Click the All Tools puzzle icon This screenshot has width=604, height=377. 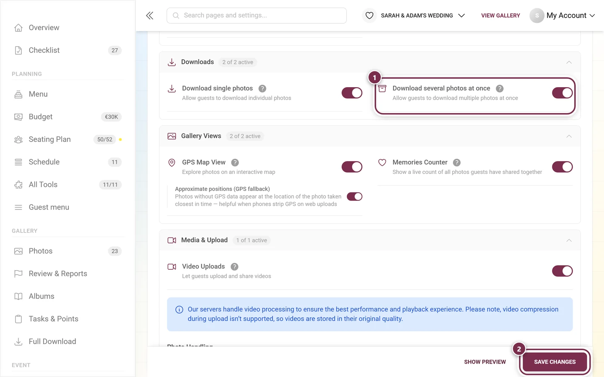18,185
